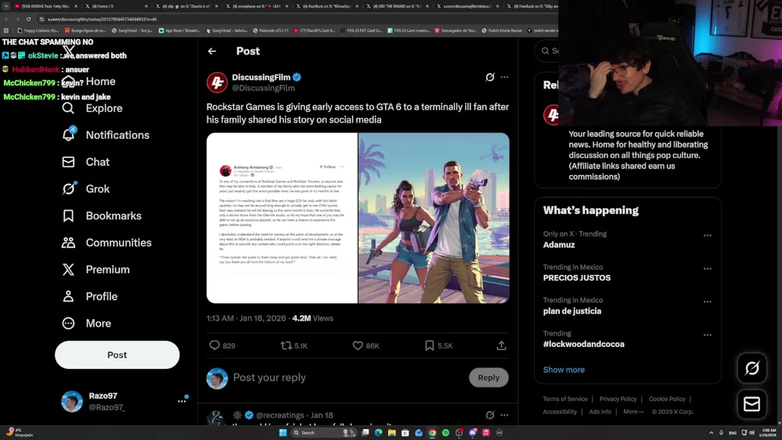Click the Post your reply field

pos(348,378)
